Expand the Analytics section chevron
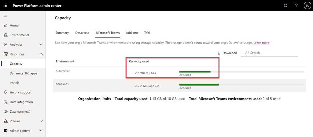The height and width of the screenshot is (137, 313). pos(41,44)
